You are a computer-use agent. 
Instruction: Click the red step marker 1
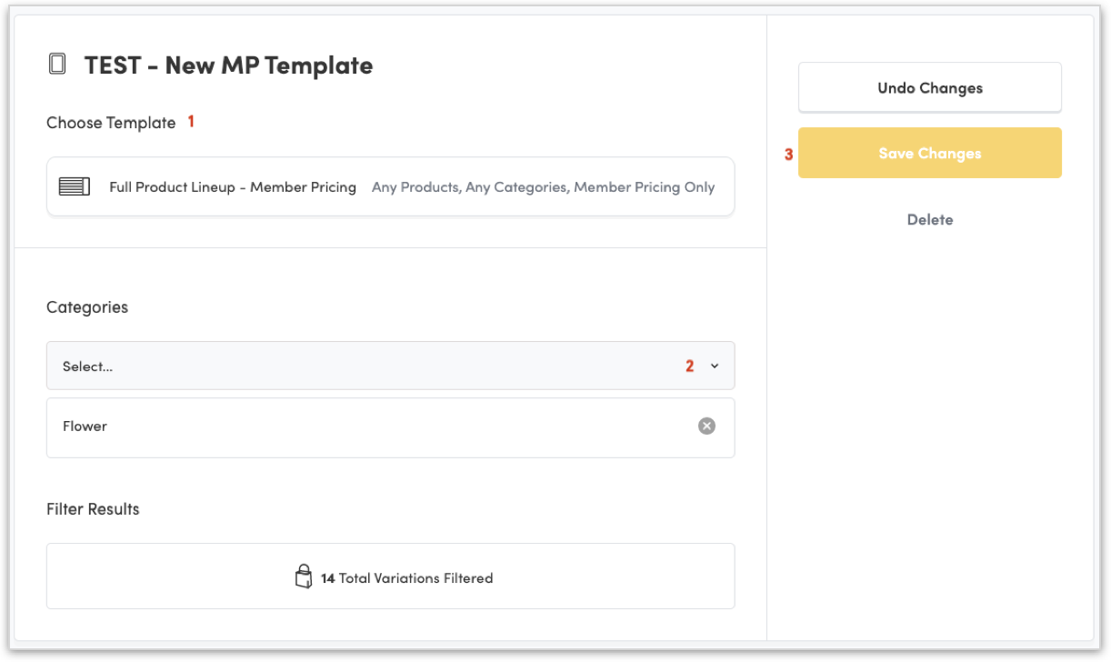(x=191, y=121)
